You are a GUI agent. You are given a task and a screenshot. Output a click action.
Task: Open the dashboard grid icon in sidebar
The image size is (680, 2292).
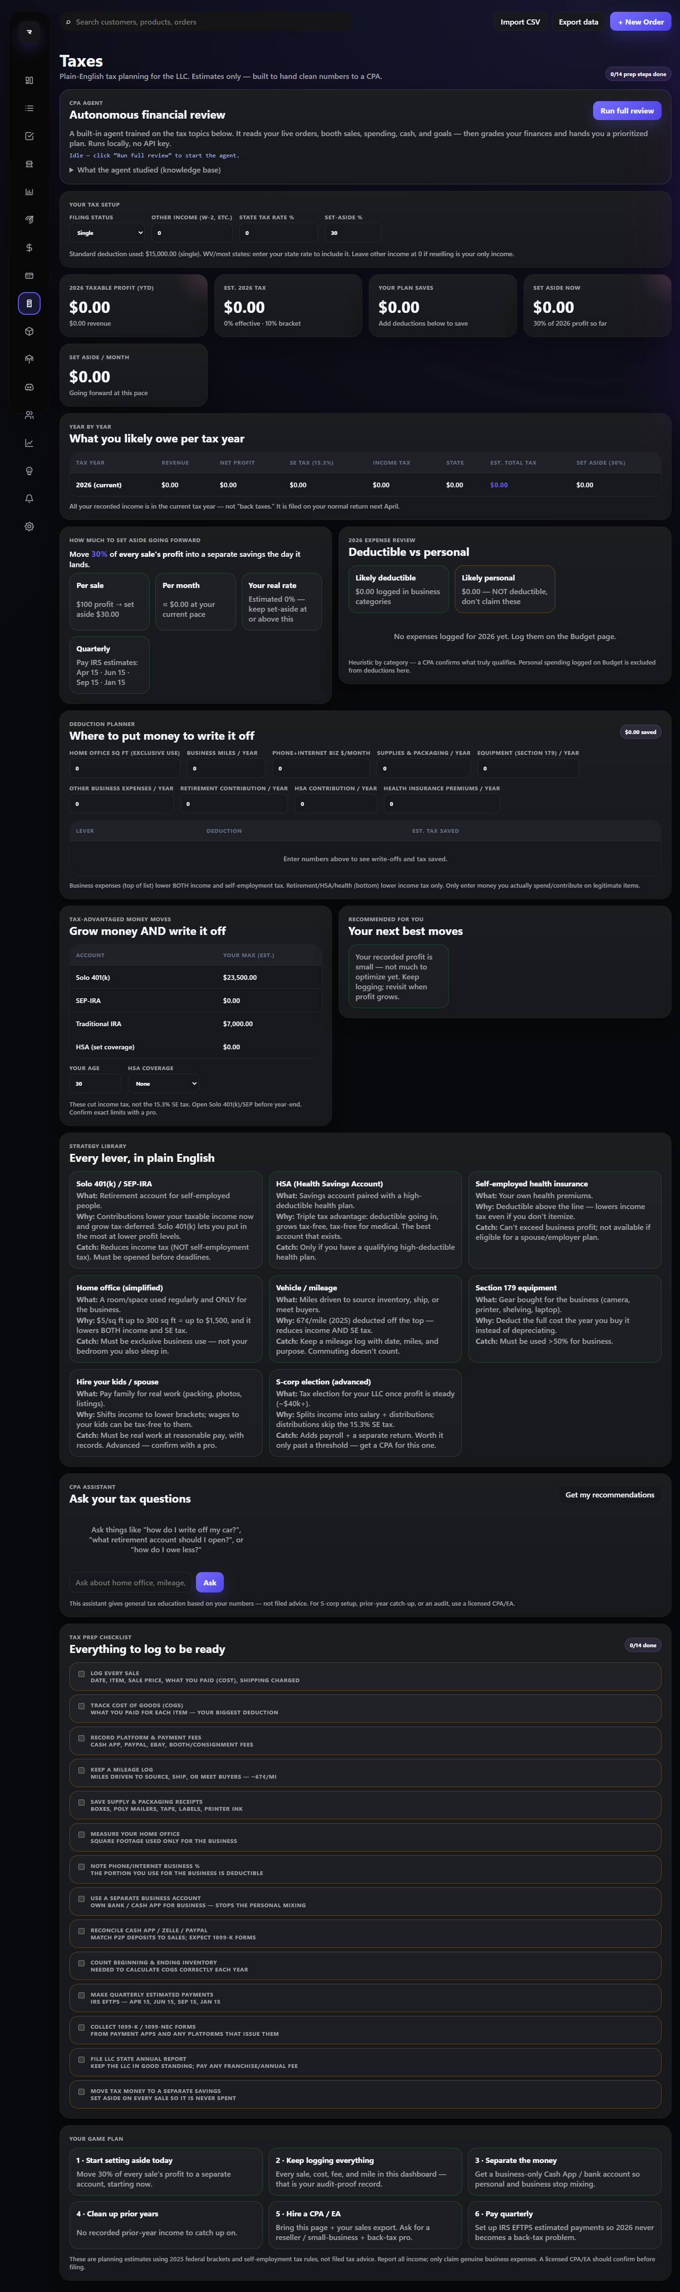29,80
